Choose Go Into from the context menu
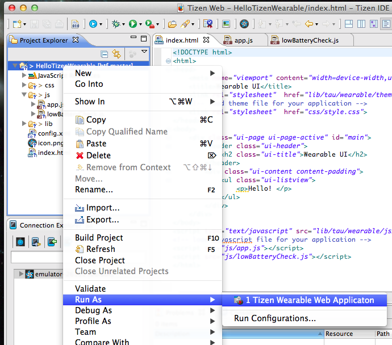Image resolution: width=392 pixels, height=345 pixels. point(143,84)
